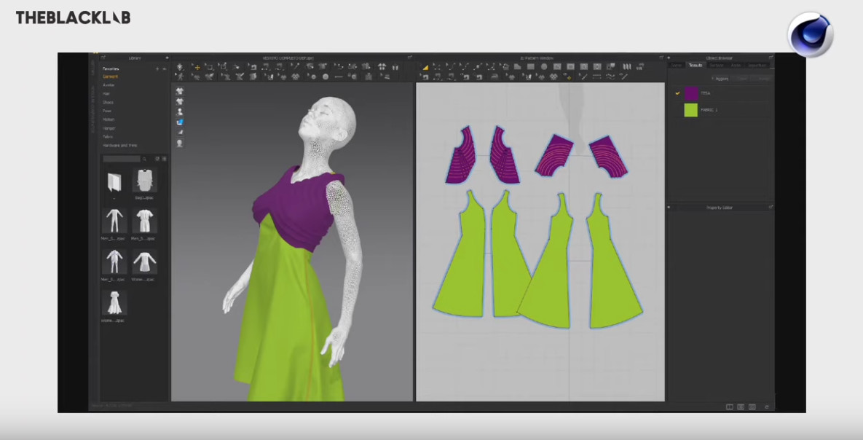This screenshot has height=440, width=863.
Task: Toggle the checkmark beside TESA fabric
Action: pos(677,93)
